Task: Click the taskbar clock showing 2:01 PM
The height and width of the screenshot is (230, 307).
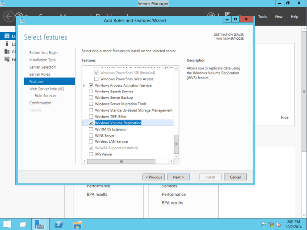Action: pyautogui.click(x=293, y=224)
